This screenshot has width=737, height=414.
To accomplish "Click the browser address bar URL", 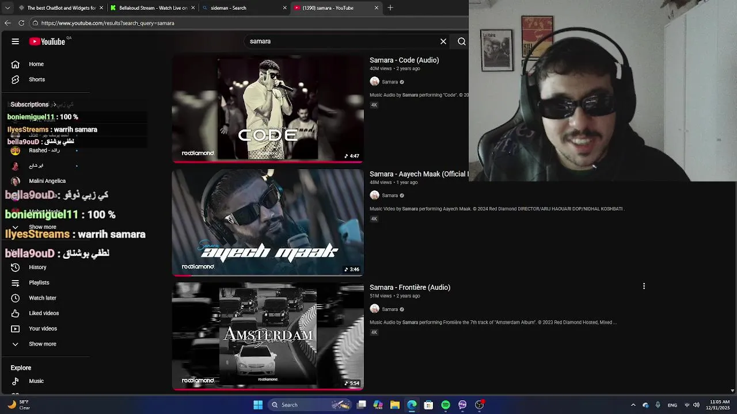I will pyautogui.click(x=108, y=23).
